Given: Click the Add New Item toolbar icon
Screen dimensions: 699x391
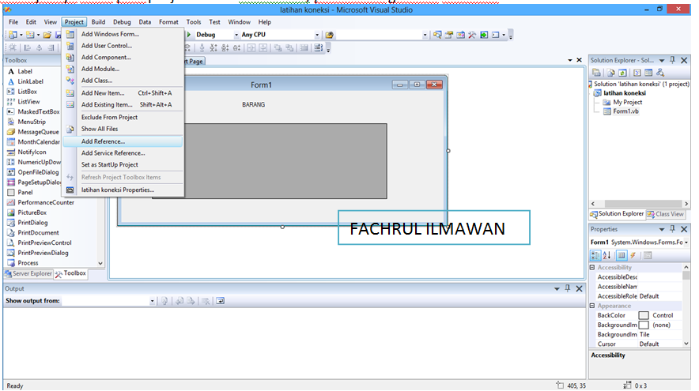Looking at the screenshot, I should click(x=30, y=35).
